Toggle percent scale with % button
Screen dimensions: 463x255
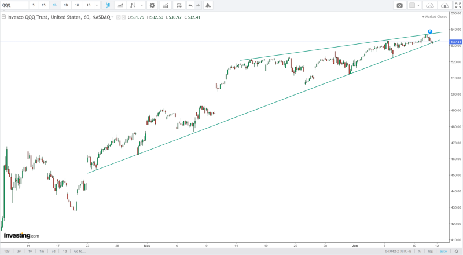tap(419, 251)
